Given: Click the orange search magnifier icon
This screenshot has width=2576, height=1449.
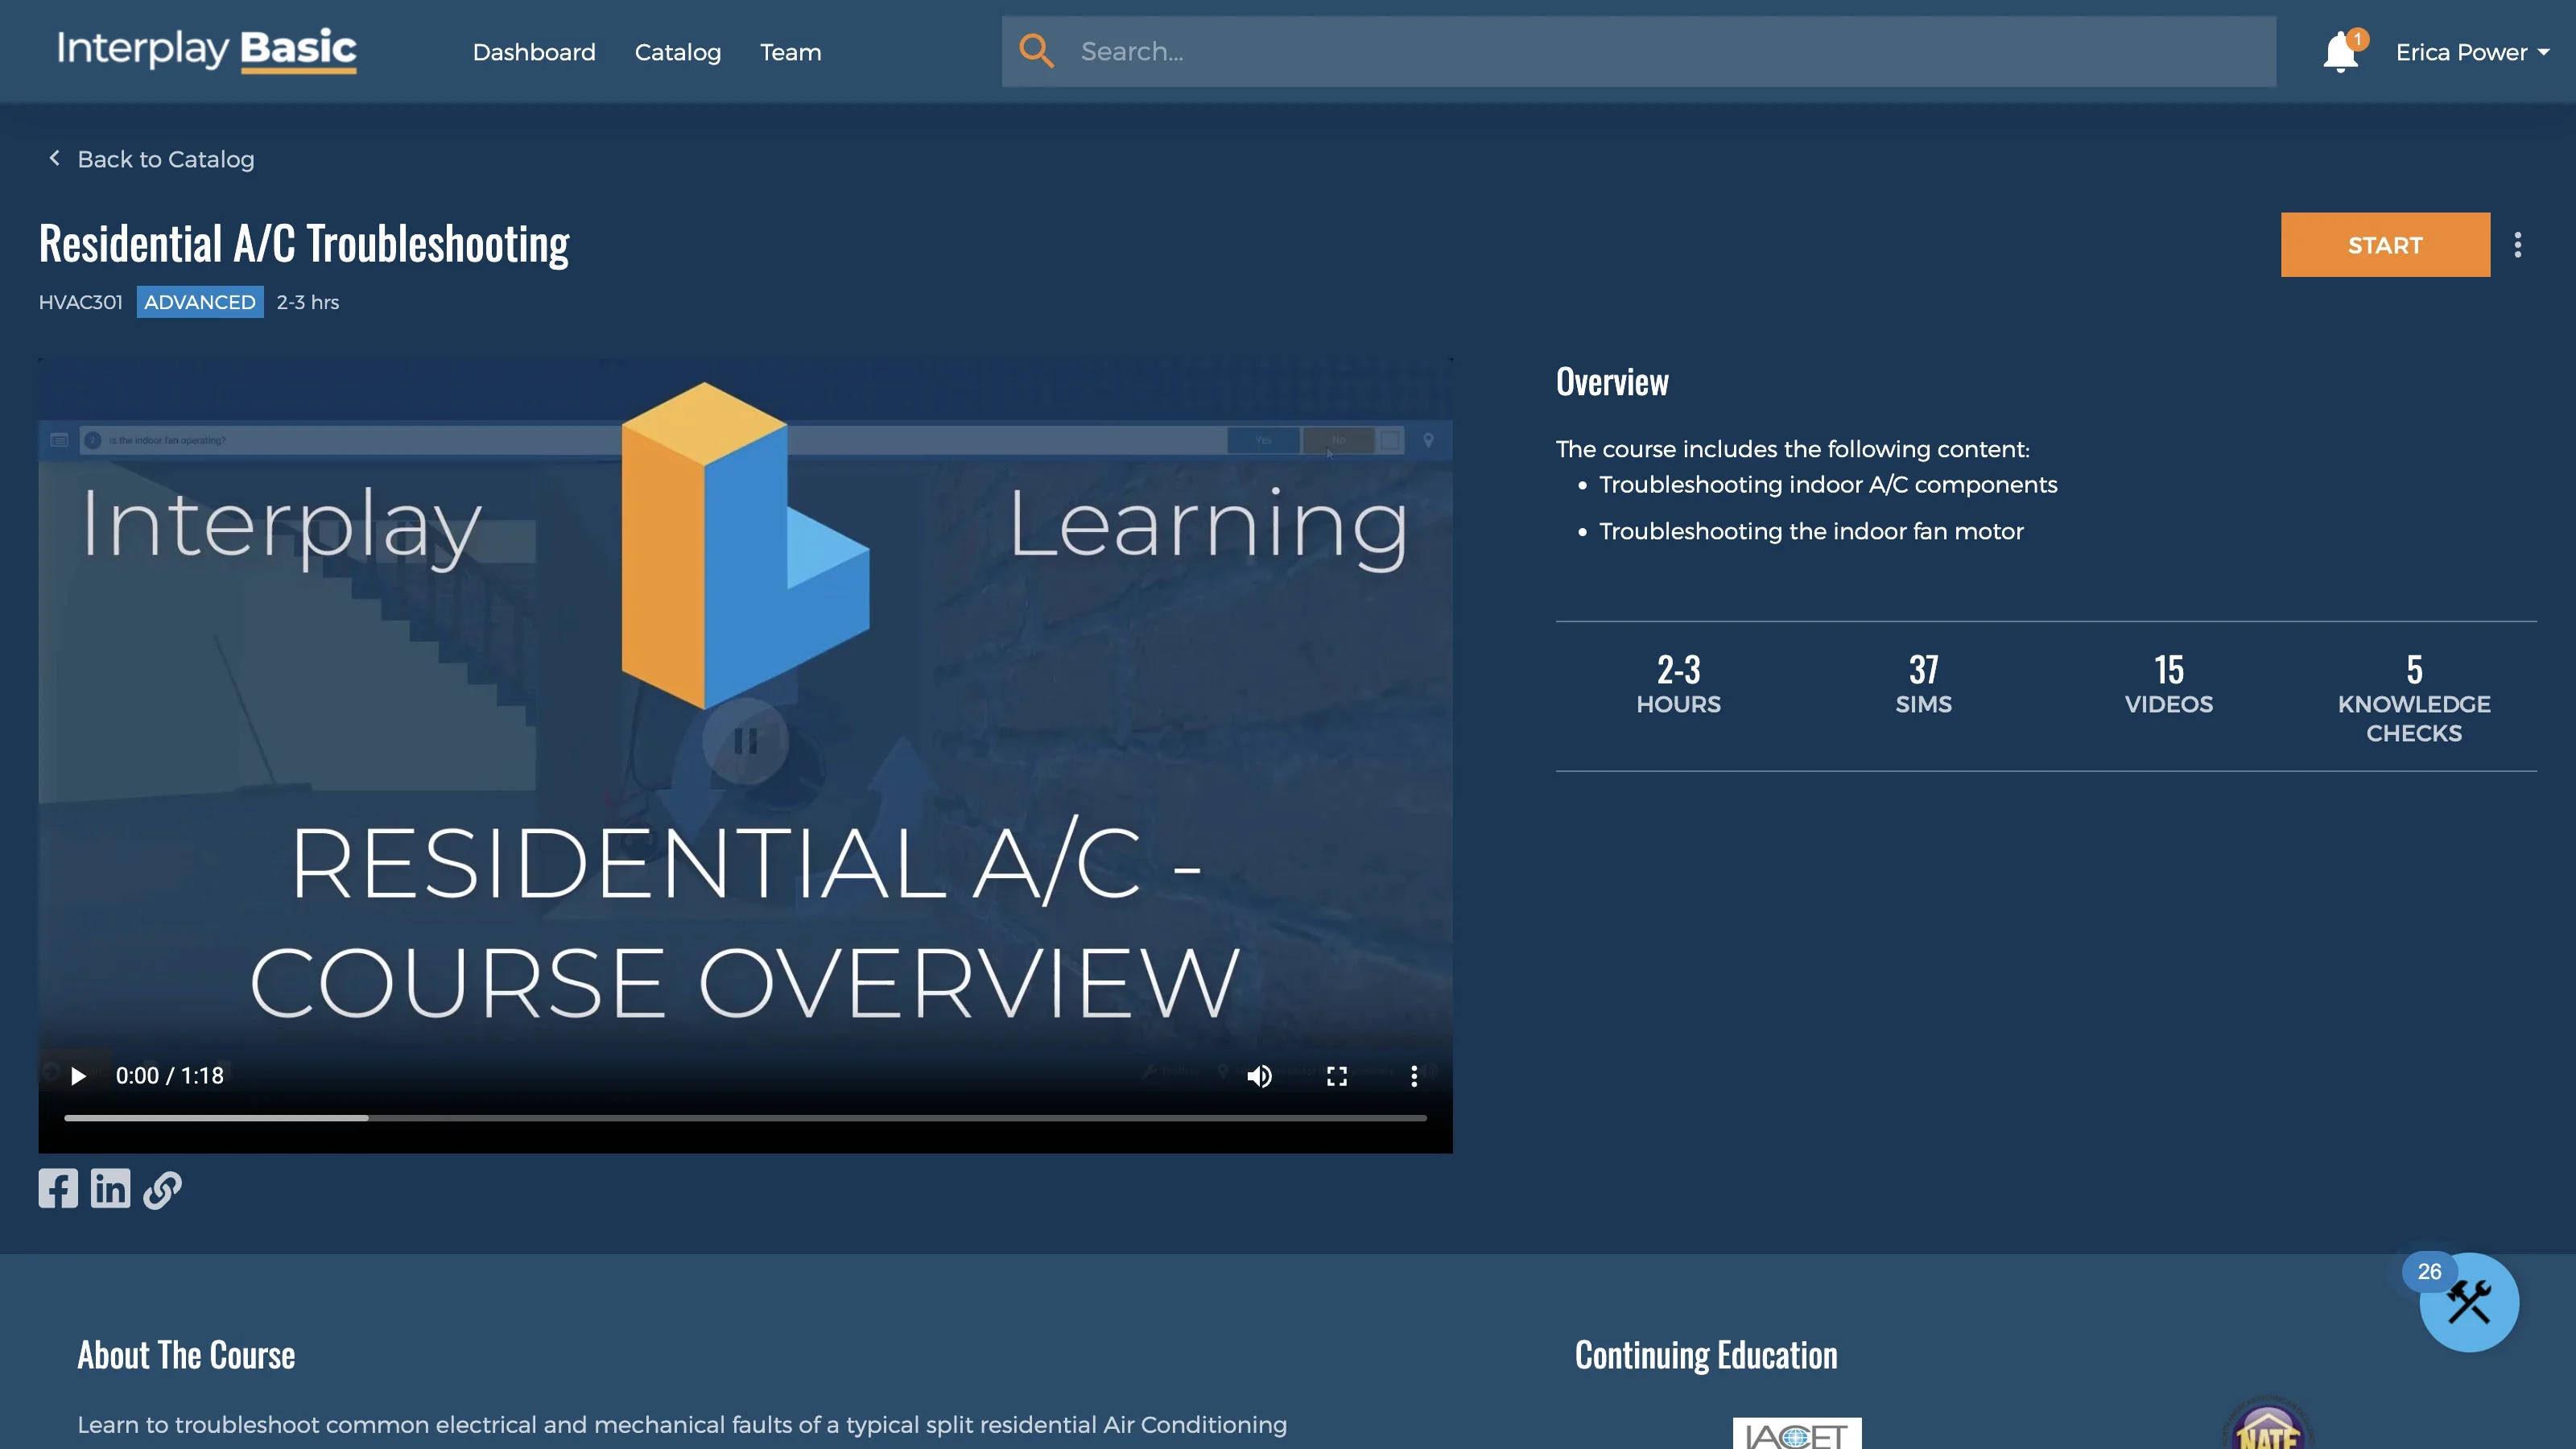Looking at the screenshot, I should pos(1037,51).
